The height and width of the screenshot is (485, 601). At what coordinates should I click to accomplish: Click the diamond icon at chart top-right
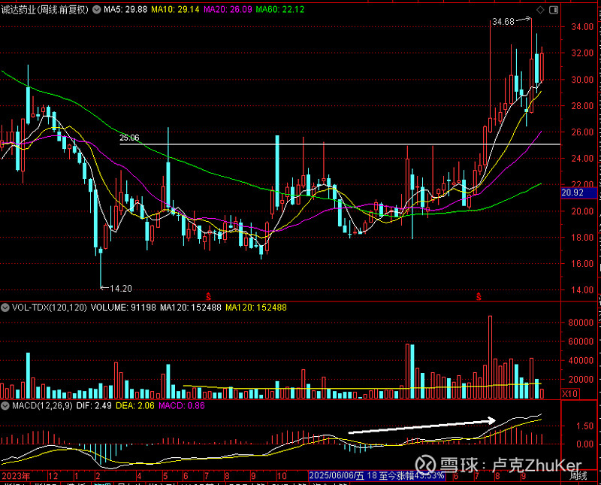[540, 10]
